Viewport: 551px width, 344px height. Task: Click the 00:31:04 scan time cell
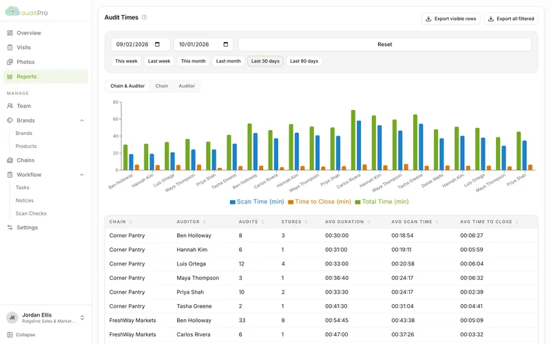(x=402, y=306)
